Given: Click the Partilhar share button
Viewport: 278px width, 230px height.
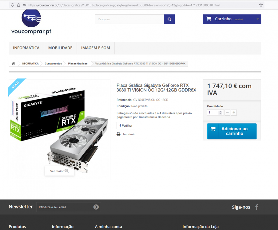Looking at the screenshot, I should (125, 125).
